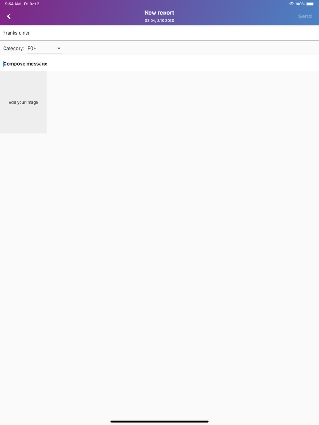Tap the Add your image tile
Screen dimensions: 319x425
click(23, 102)
